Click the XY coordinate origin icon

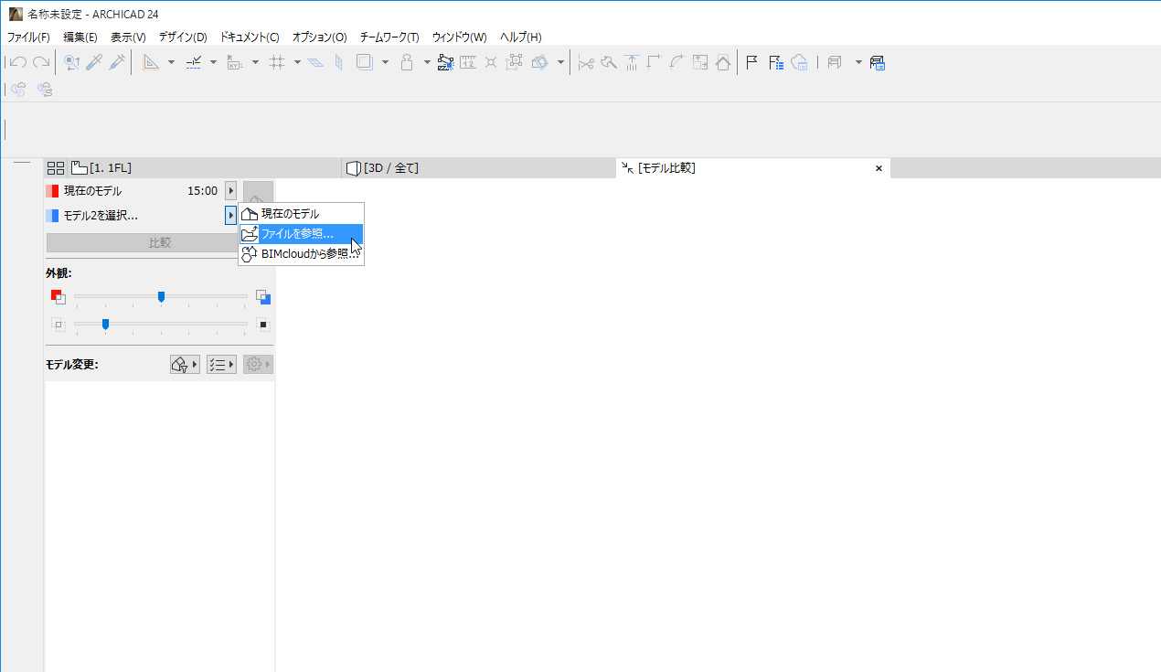pyautogui.click(x=235, y=62)
